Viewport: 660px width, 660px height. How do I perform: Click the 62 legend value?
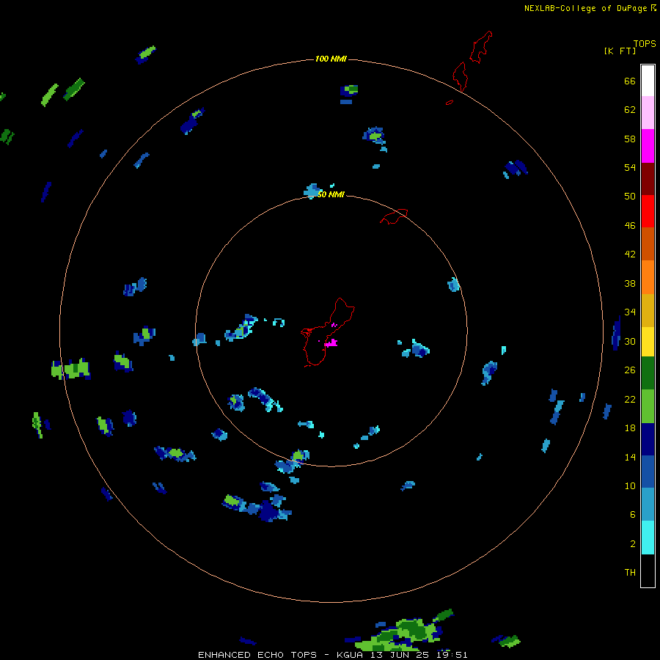tap(630, 110)
